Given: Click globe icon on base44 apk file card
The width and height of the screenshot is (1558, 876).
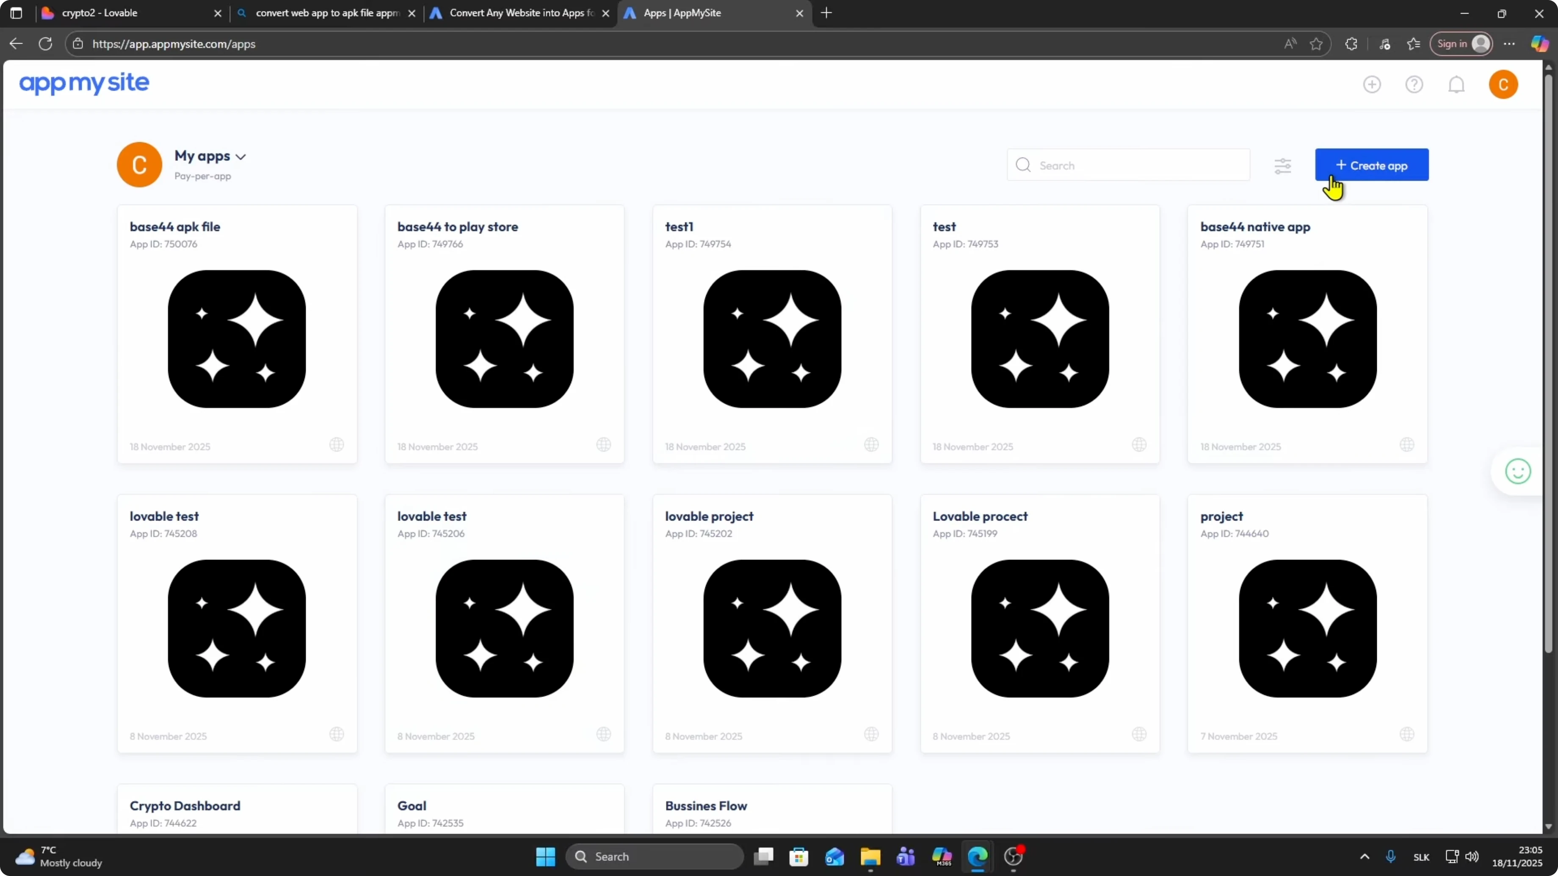Looking at the screenshot, I should [x=337, y=445].
